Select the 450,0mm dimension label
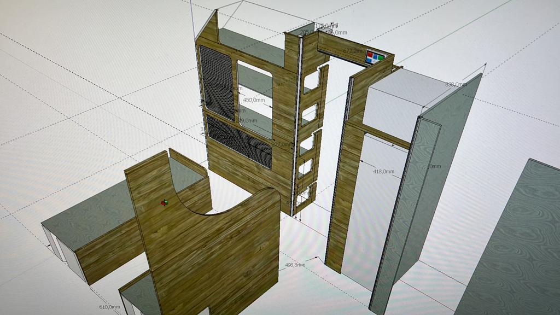 253,100
